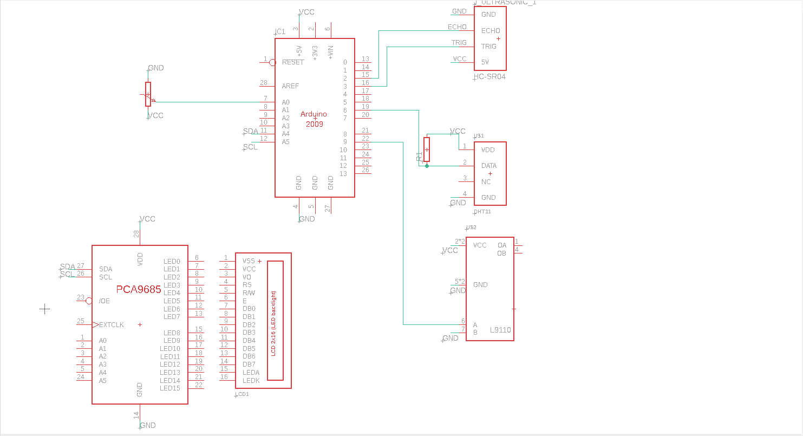This screenshot has width=803, height=436.
Task: Click the J_ULTRASONIC_1 connector name
Action: tap(506, 3)
